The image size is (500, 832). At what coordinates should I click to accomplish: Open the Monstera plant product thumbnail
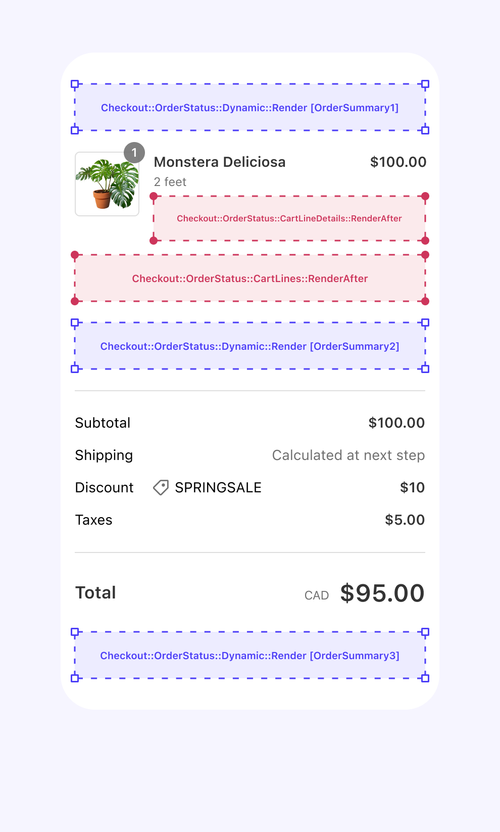107,184
